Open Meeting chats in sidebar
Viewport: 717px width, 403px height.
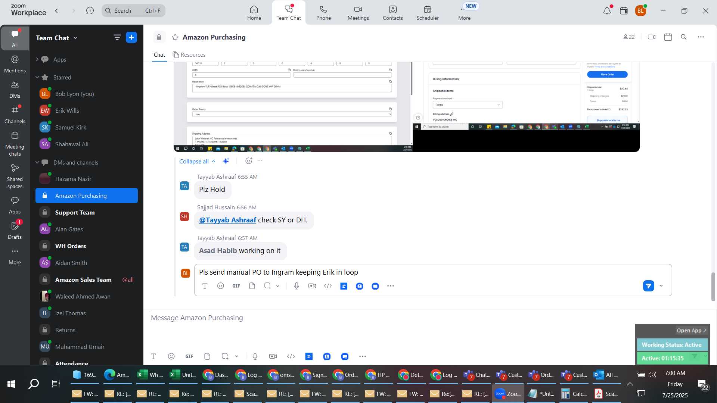click(15, 144)
